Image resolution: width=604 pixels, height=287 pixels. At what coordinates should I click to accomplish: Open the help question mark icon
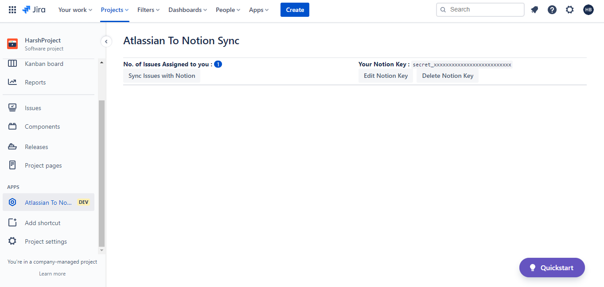click(x=552, y=10)
